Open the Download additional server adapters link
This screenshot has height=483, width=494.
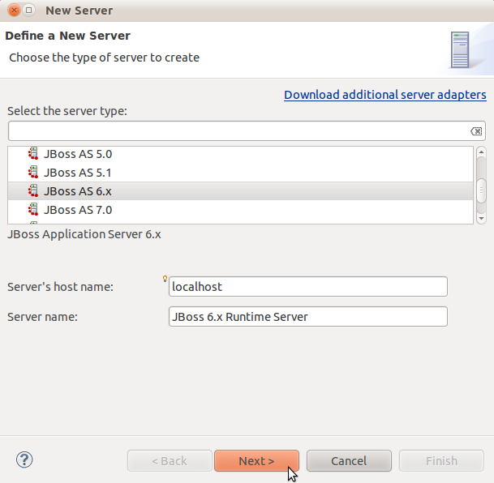tap(384, 95)
